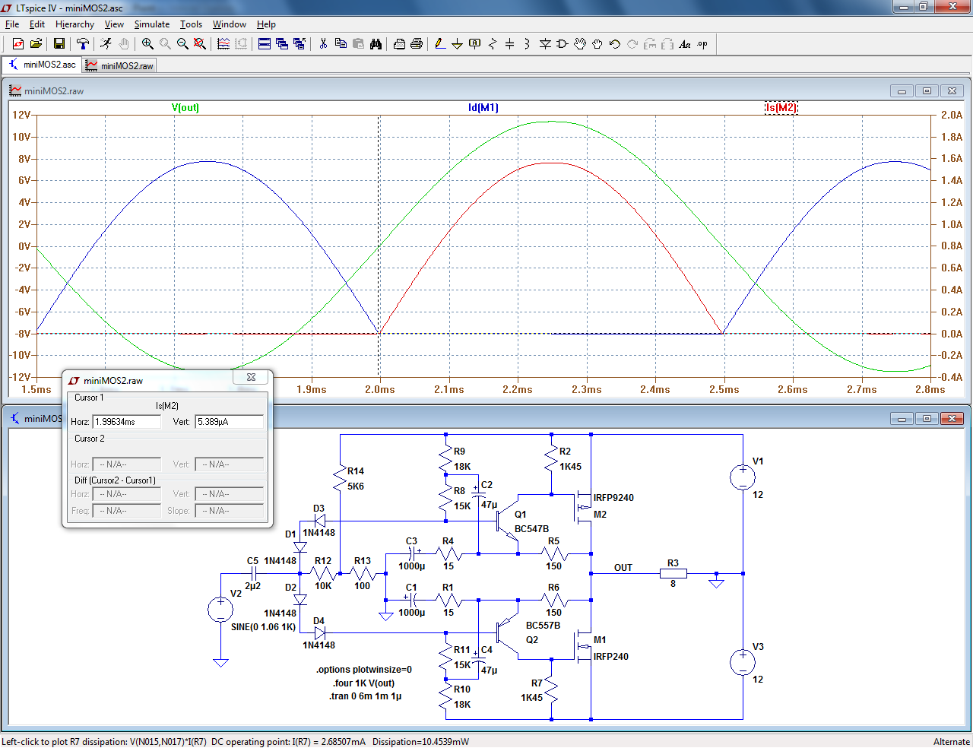
Task: Switch to the miniMOS2.asc tab
Action: click(43, 65)
